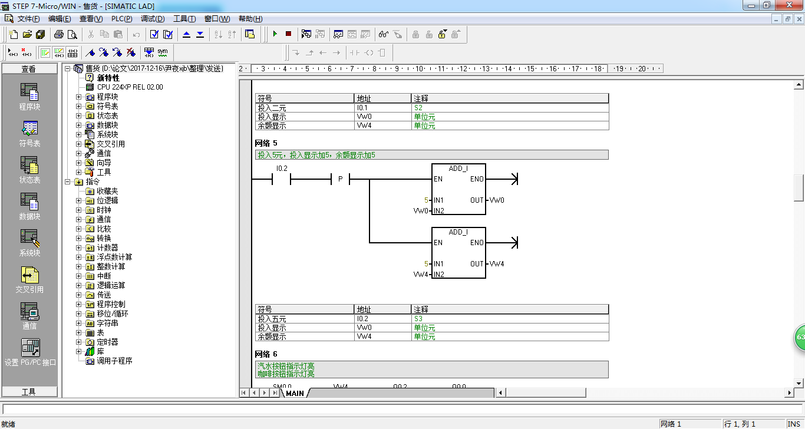The height and width of the screenshot is (429, 805).
Task: Open 设置 PG/PC 接口 in the sidebar
Action: click(x=29, y=352)
